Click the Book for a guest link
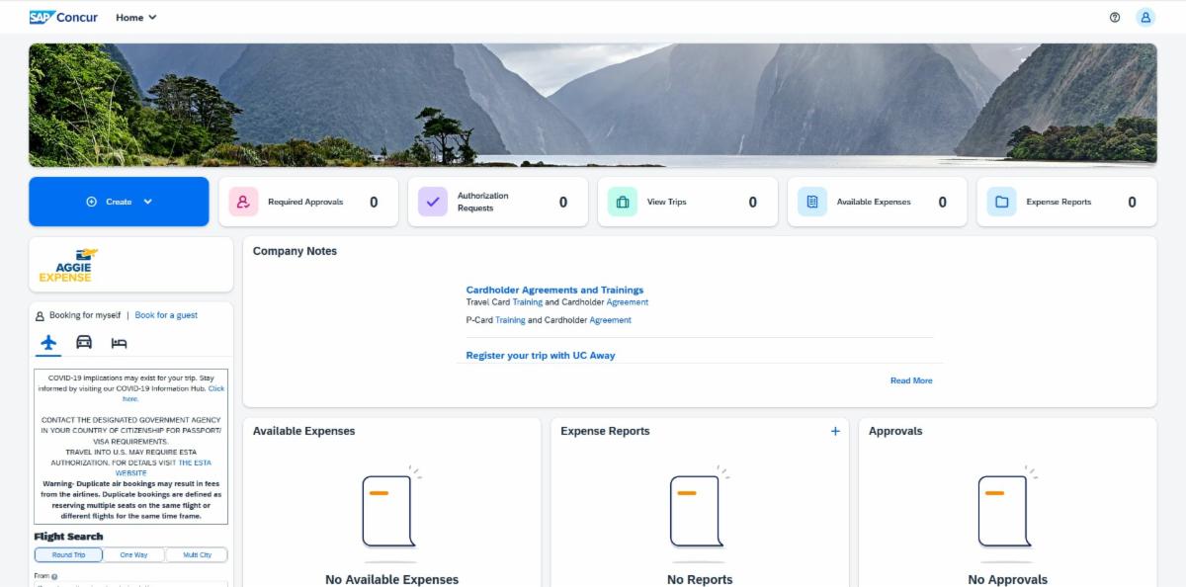1186x587 pixels. coord(166,315)
